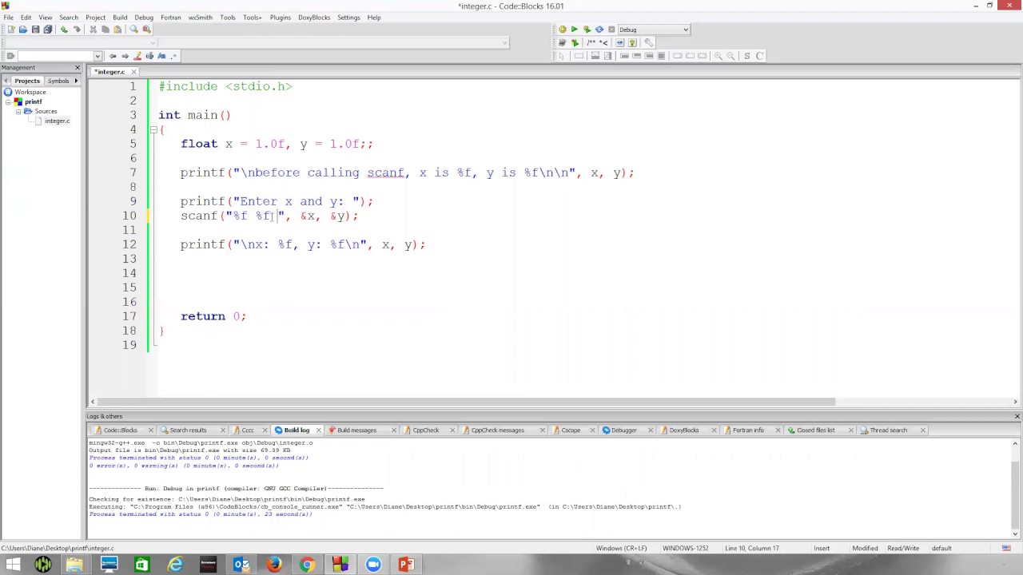The width and height of the screenshot is (1023, 575).
Task: Close the integer.c editor tab
Action: click(133, 72)
